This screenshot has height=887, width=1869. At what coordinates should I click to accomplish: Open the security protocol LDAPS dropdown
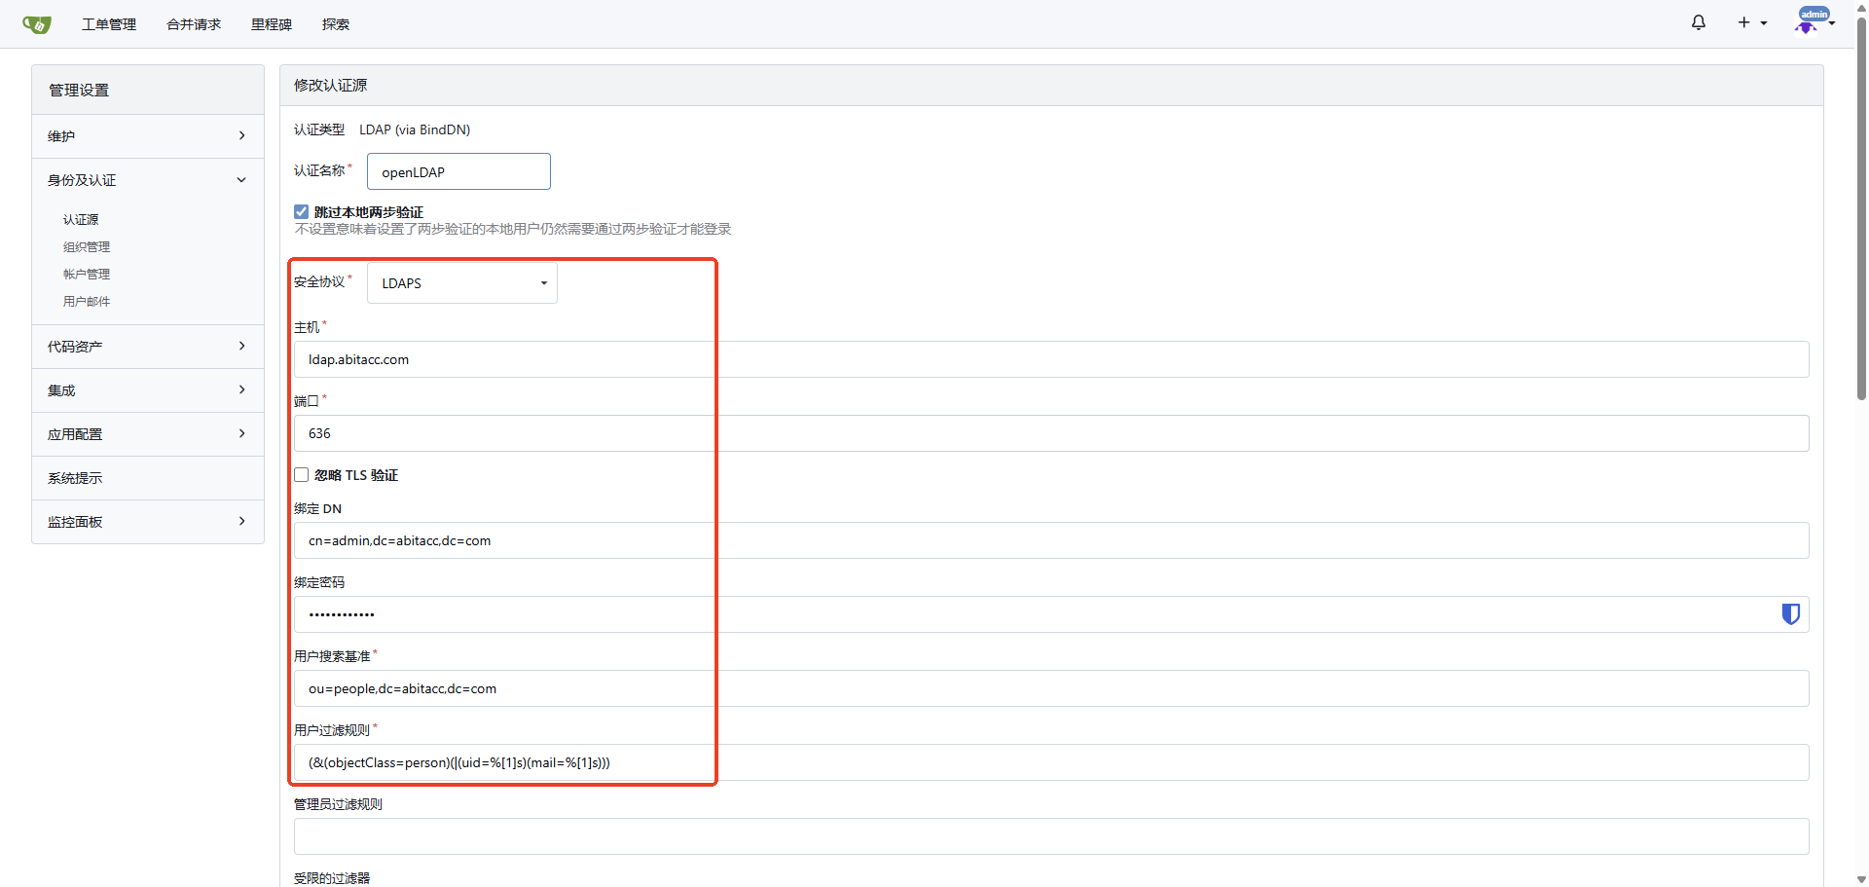click(461, 283)
